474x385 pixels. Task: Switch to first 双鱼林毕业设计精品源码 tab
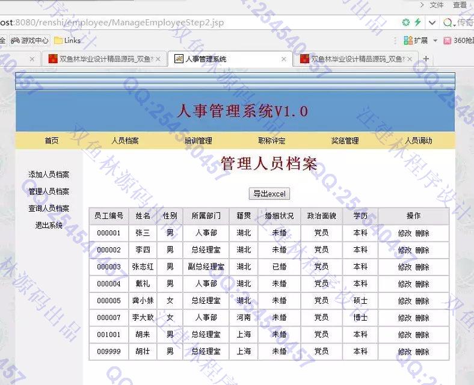105,59
